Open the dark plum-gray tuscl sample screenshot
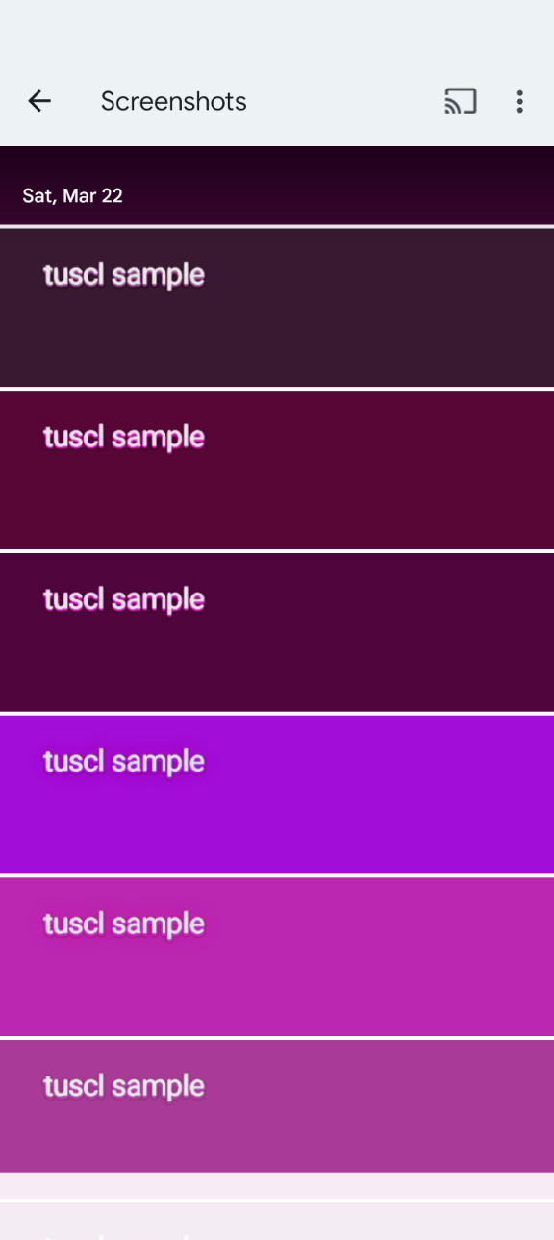The height and width of the screenshot is (1240, 554). coord(277,307)
